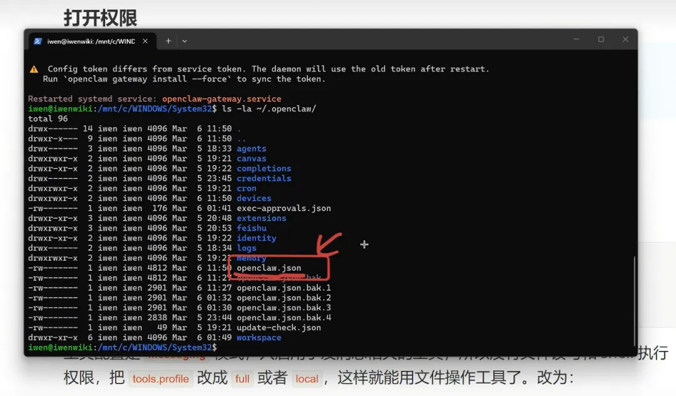Viewport: 676px width, 396px height.
Task: Close the terminal window
Action: [625, 39]
